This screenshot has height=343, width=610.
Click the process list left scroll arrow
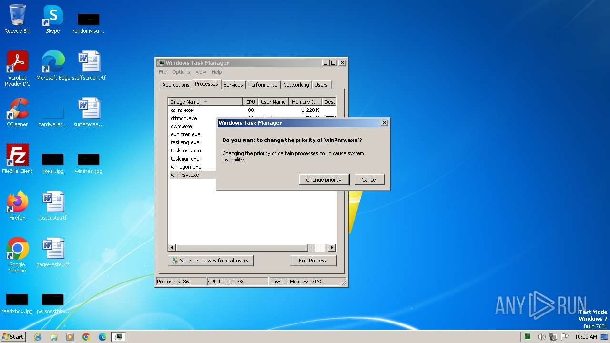coord(172,248)
